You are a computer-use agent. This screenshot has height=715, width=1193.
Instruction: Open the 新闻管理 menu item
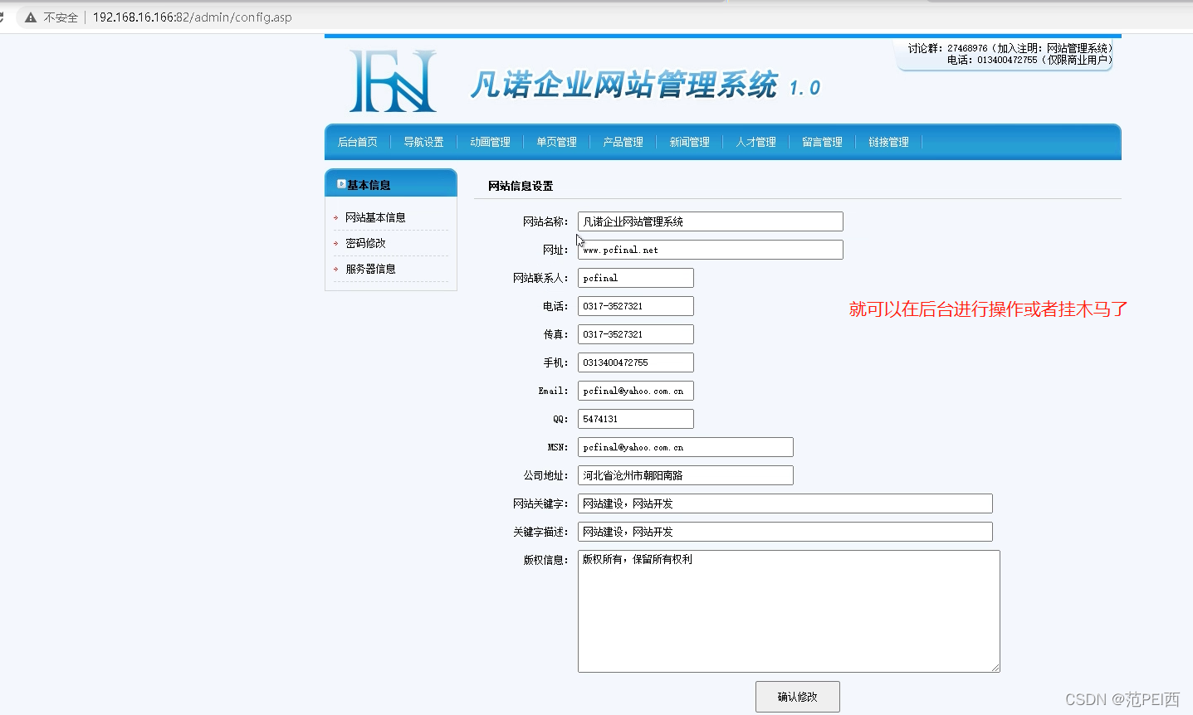(689, 142)
